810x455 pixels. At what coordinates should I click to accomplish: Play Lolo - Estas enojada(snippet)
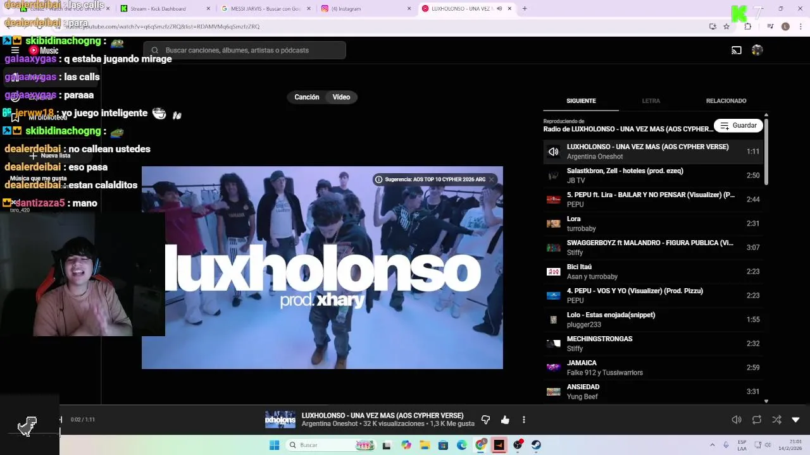pos(653,320)
